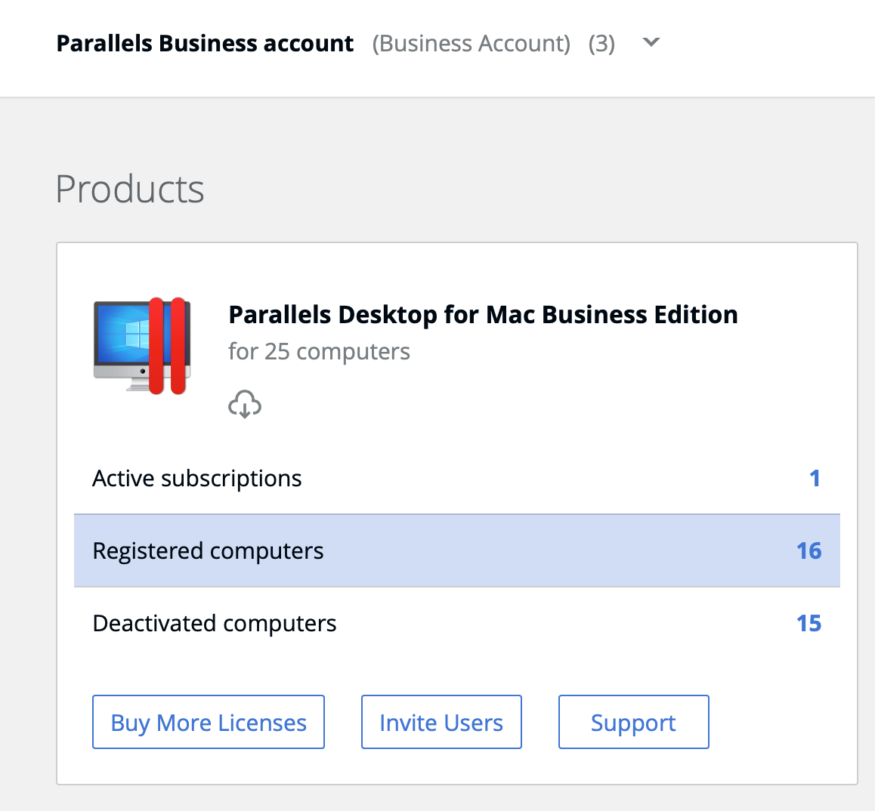Click Parallels Desktop for Mac Business Edition title

(483, 315)
